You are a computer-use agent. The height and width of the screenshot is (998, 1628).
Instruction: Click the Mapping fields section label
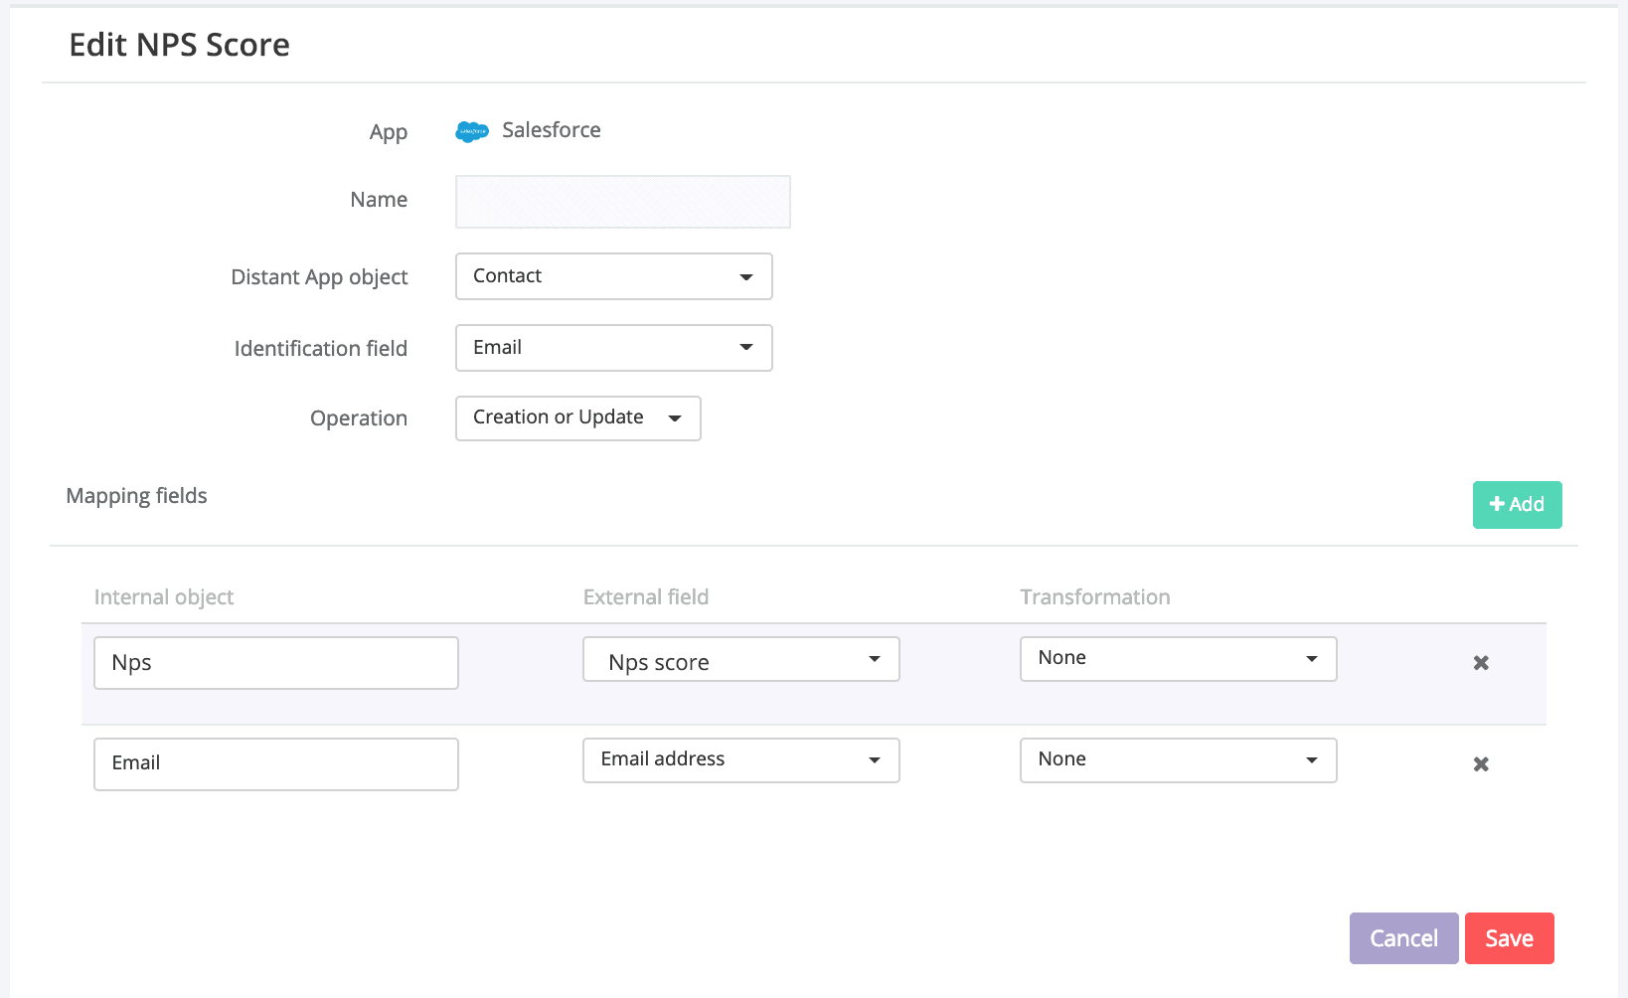click(x=137, y=496)
